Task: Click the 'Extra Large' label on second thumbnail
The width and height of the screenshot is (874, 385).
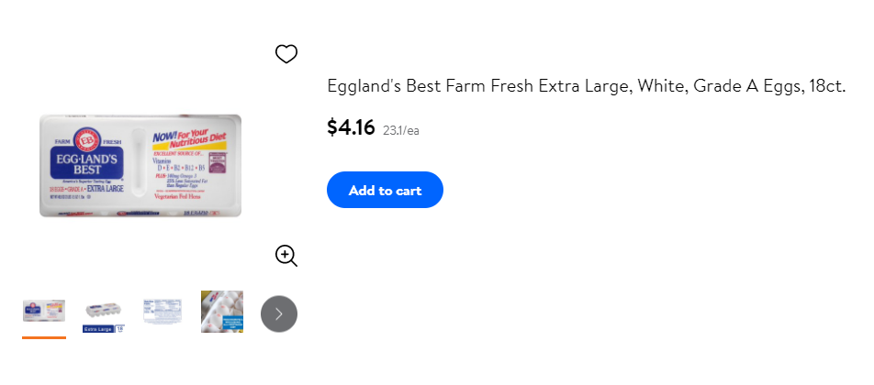Action: 98,329
